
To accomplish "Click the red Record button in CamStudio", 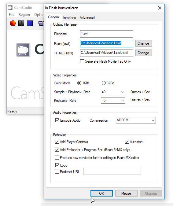I will pos(13,24).
